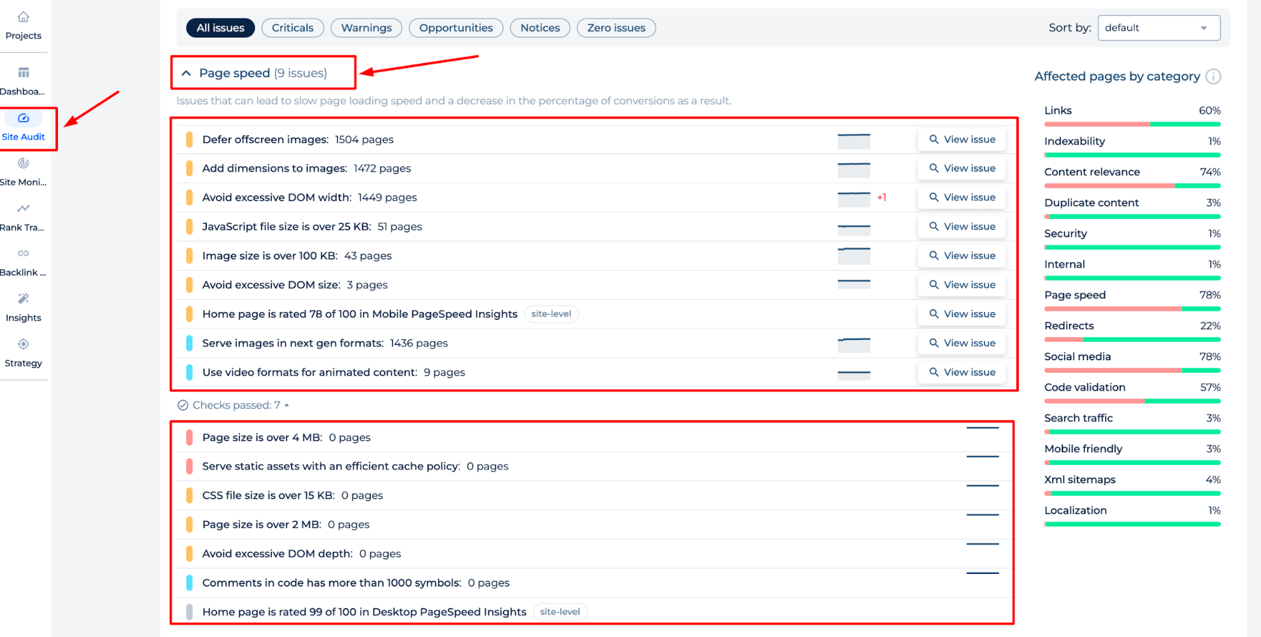This screenshot has width=1261, height=637.
Task: Select 'Serve static assets with an efficient cache policy' row
Action: 593,467
